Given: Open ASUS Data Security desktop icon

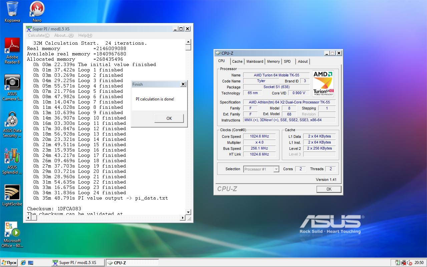Looking at the screenshot, I should click(12, 124).
